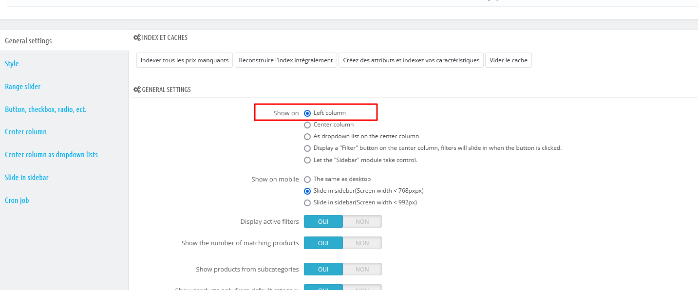698x290 pixels.
Task: Set Show products from subcategories to OUI
Action: click(323, 269)
